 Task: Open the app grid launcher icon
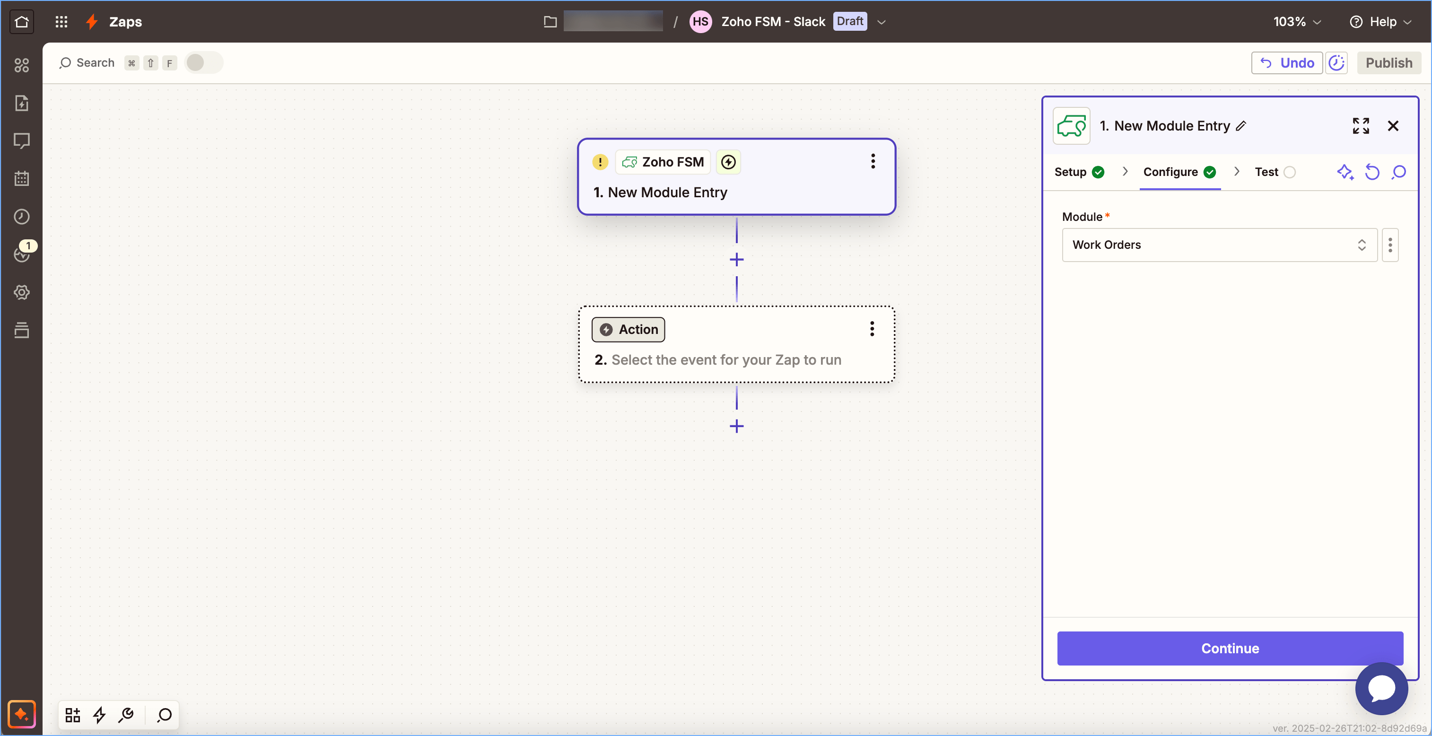pos(61,22)
